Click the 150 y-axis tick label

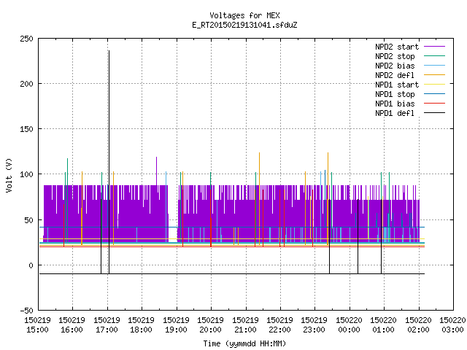pyautogui.click(x=26, y=129)
